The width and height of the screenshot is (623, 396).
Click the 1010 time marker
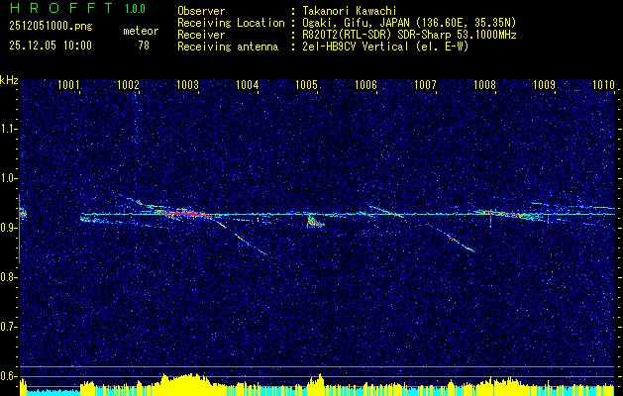point(603,84)
